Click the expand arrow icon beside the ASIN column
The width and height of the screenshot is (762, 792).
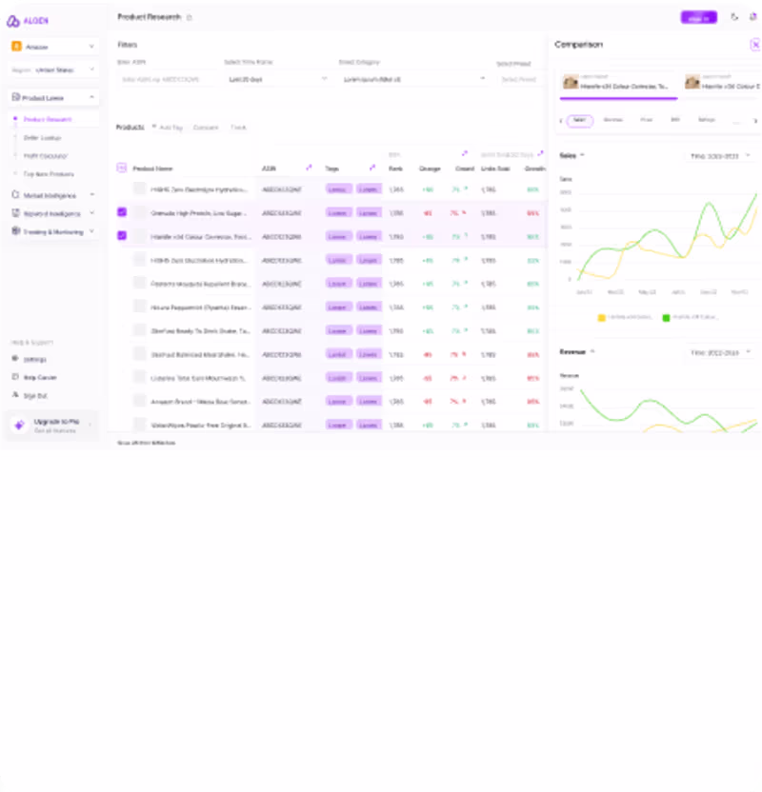click(309, 168)
